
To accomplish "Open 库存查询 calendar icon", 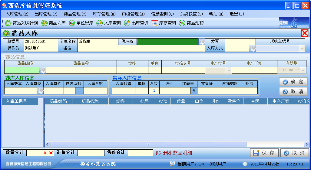I will tap(154, 23).
